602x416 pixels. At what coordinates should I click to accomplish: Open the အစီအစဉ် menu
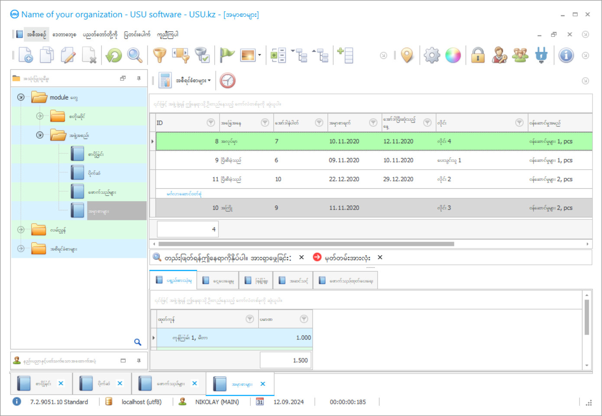click(36, 34)
